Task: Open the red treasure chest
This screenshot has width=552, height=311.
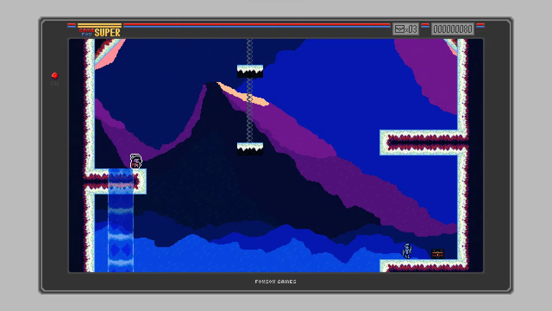Action: tap(437, 254)
